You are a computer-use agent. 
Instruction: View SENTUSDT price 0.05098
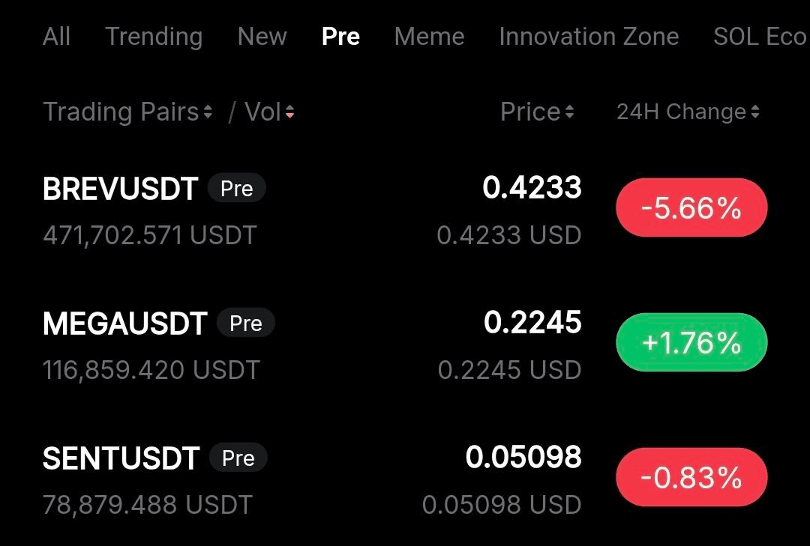[523, 457]
